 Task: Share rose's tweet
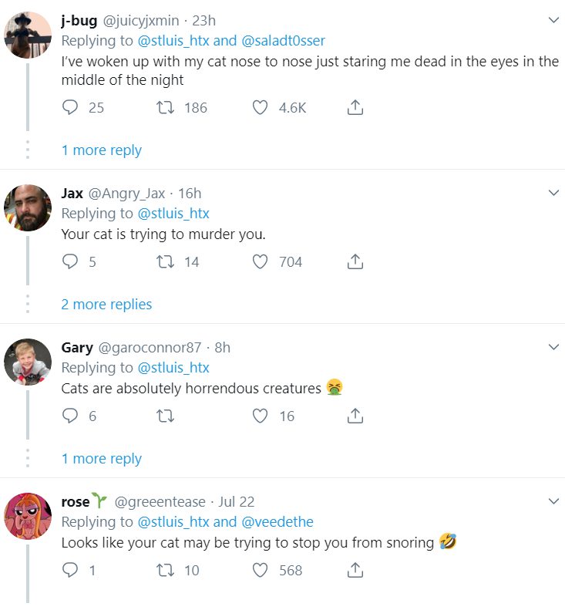355,571
